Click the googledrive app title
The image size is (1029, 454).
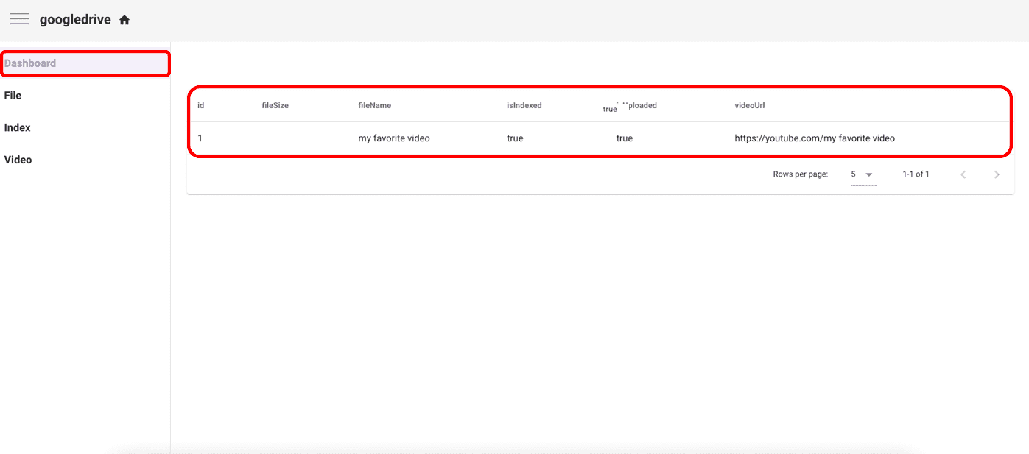point(75,20)
